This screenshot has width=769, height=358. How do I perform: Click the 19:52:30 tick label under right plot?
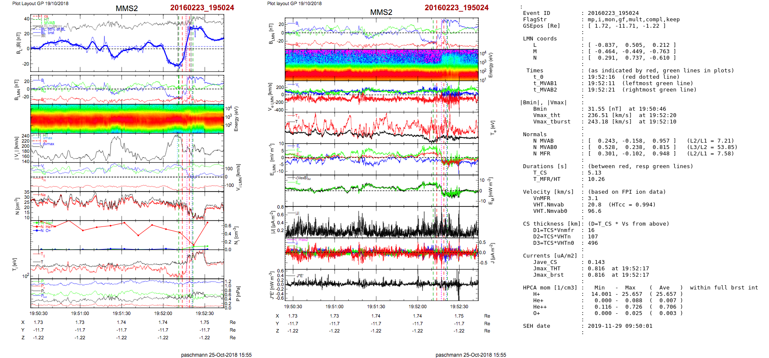click(x=459, y=306)
